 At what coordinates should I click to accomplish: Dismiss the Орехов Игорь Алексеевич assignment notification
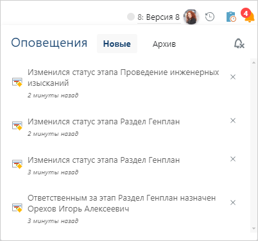click(x=233, y=203)
